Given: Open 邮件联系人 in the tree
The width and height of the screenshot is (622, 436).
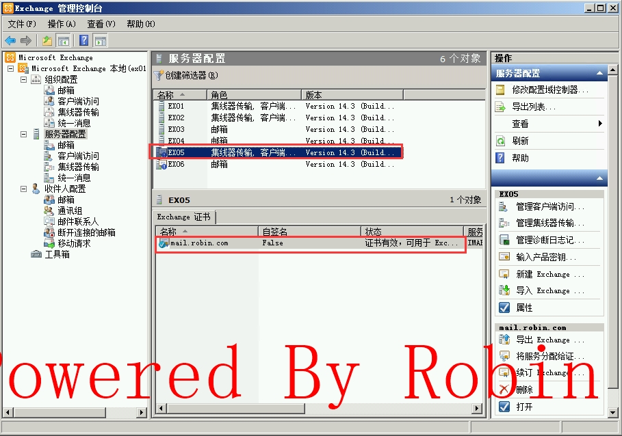Looking at the screenshot, I should [x=78, y=221].
